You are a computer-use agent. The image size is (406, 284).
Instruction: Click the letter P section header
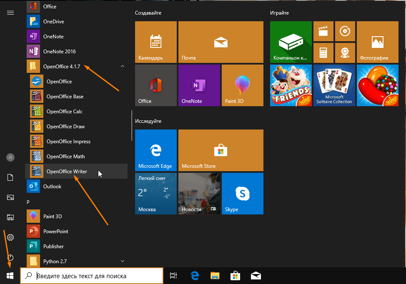pyautogui.click(x=28, y=202)
